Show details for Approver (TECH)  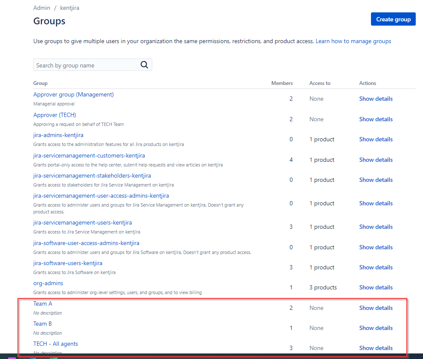[376, 119]
